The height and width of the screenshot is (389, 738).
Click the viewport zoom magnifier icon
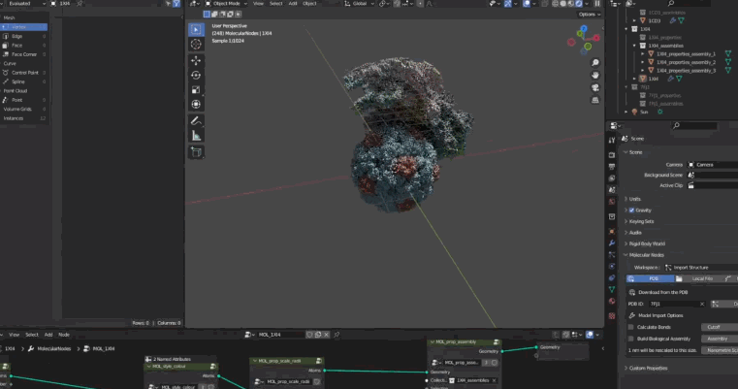click(595, 63)
